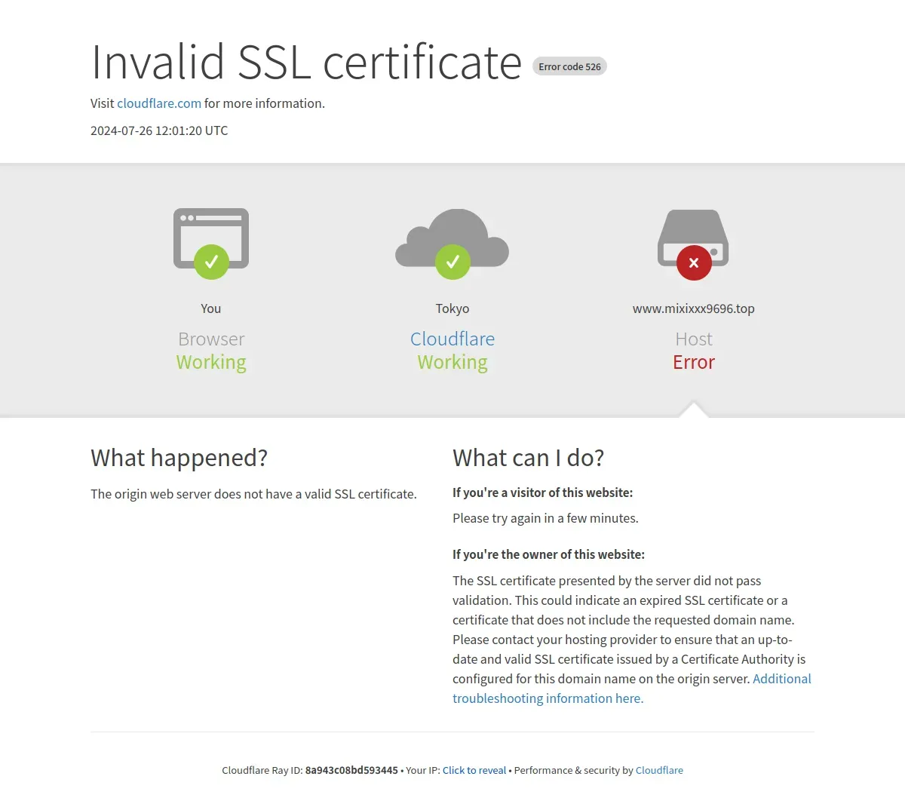Open the cloudflare.com link under the heading
The height and width of the screenshot is (807, 905).
pyautogui.click(x=159, y=103)
